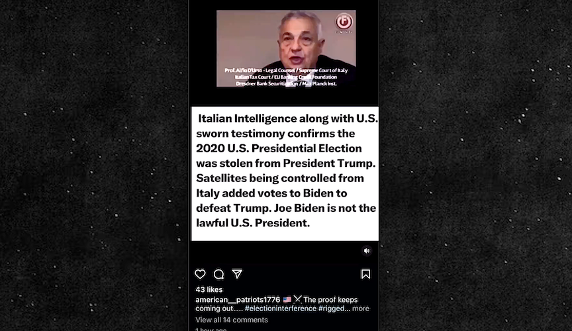Save the post with the bookmark icon

click(x=365, y=274)
